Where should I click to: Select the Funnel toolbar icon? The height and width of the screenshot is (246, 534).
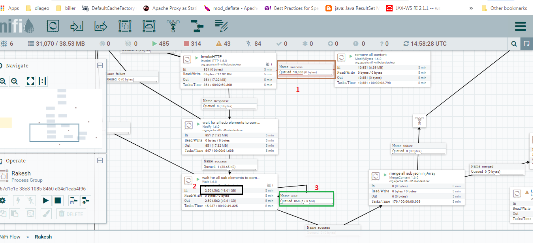[173, 26]
